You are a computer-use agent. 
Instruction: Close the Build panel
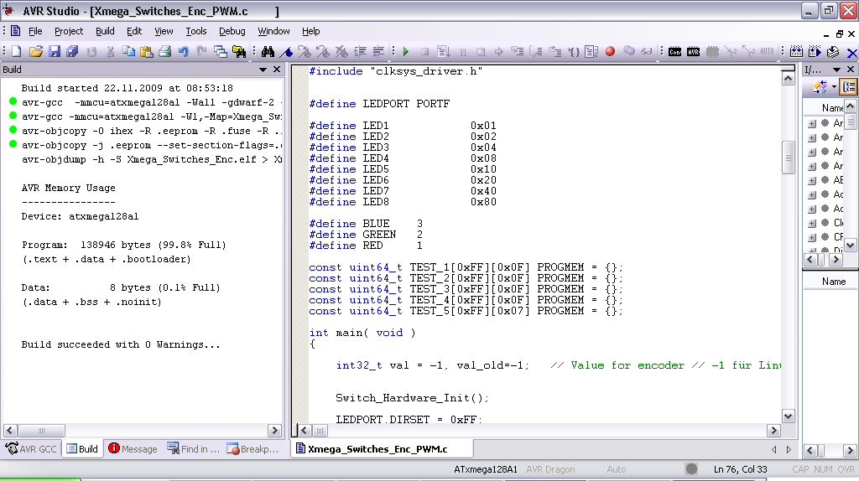(277, 70)
